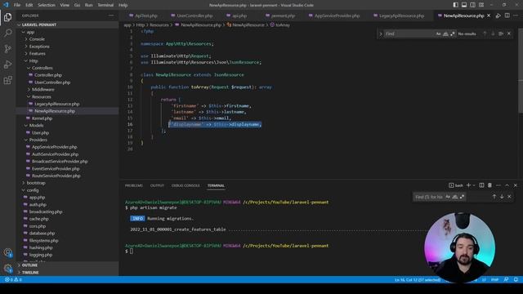Go to previous match in editor find
The width and height of the screenshot is (523, 294).
click(x=485, y=33)
